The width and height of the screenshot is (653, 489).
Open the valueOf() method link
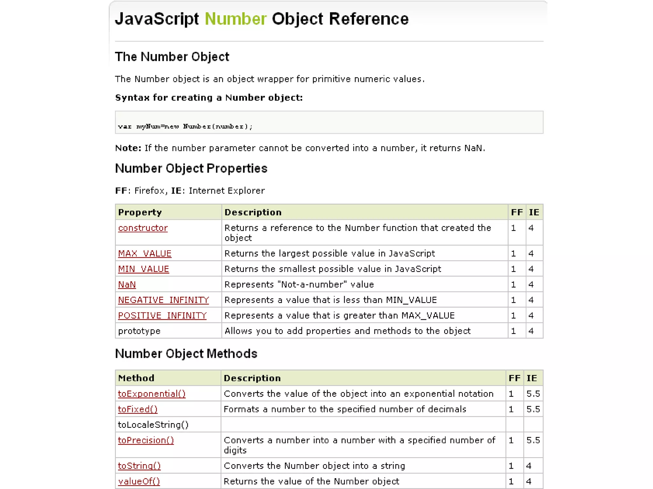[x=139, y=481]
